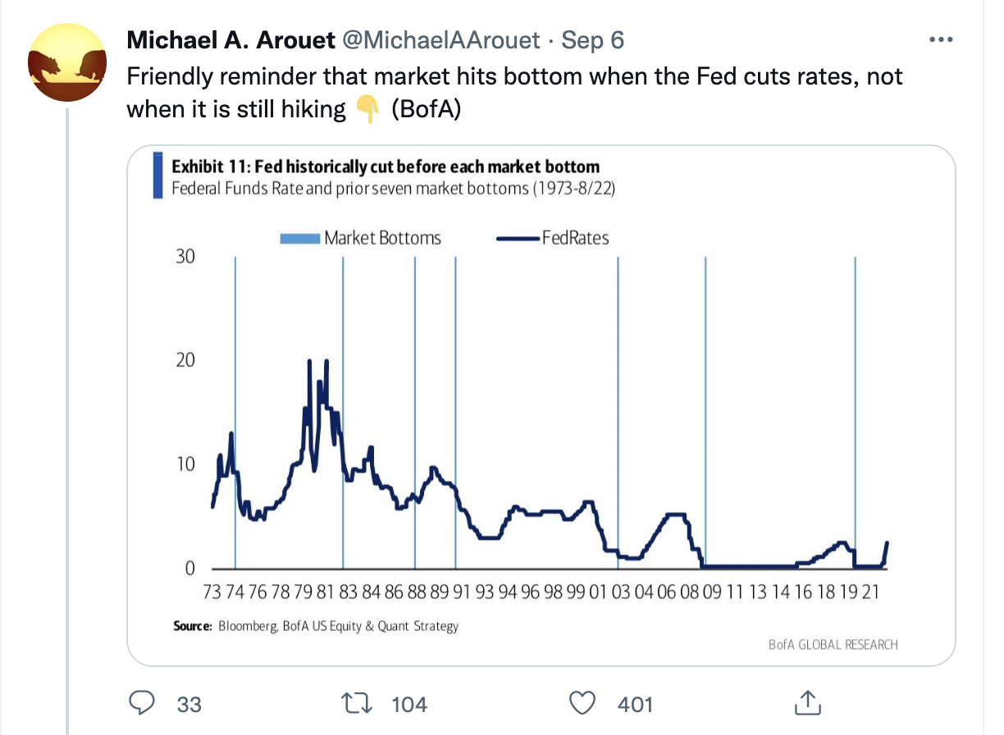The image size is (1004, 735).
Task: Click the pointing-down hand emoji
Action: 366,109
